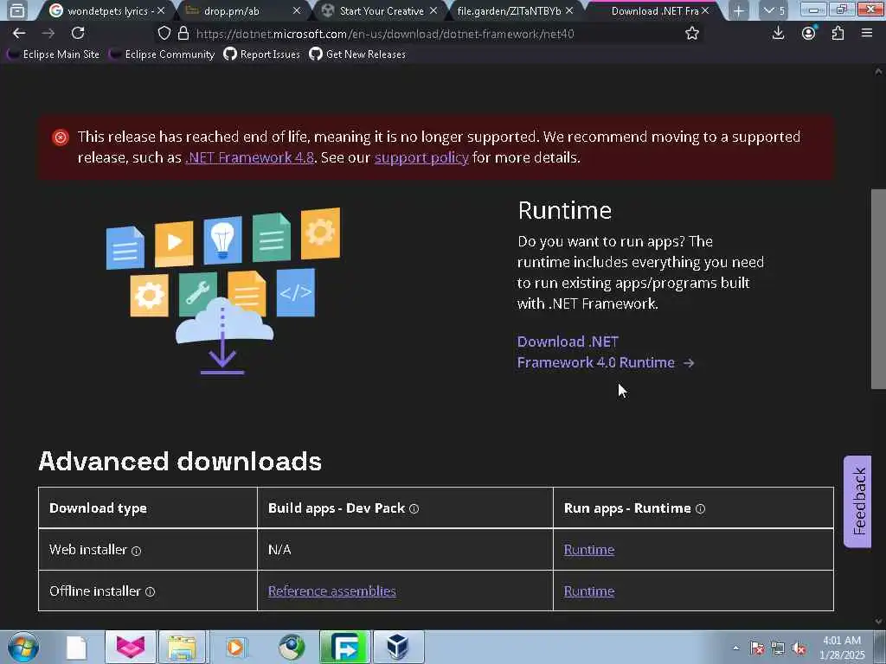Image resolution: width=886 pixels, height=664 pixels.
Task: Open blank document taskbar icon
Action: [76, 647]
